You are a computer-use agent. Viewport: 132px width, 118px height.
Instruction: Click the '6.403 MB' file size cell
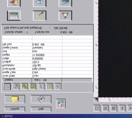point(38,44)
